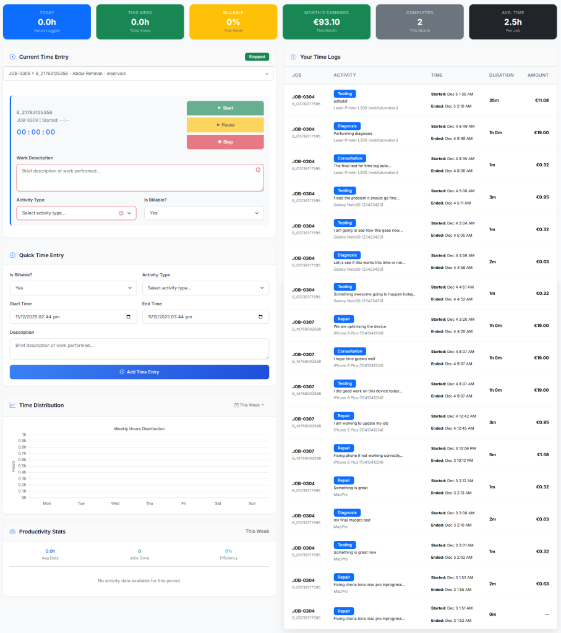The image size is (561, 633).
Task: Click the Add Time Entry button
Action: tap(139, 372)
